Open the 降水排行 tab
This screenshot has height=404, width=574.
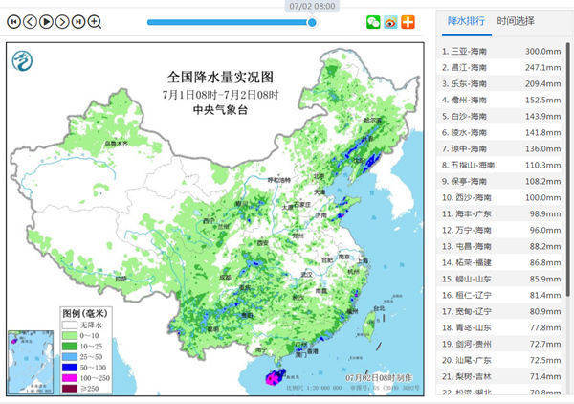point(464,20)
